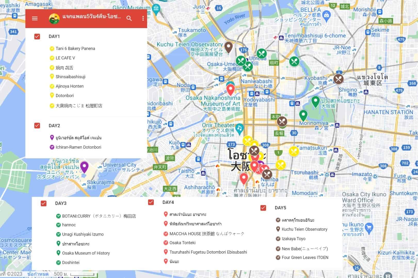Screen dimensions: 418x278
Task: Toggle the DAY5 layer checkbox
Action: click(x=263, y=208)
